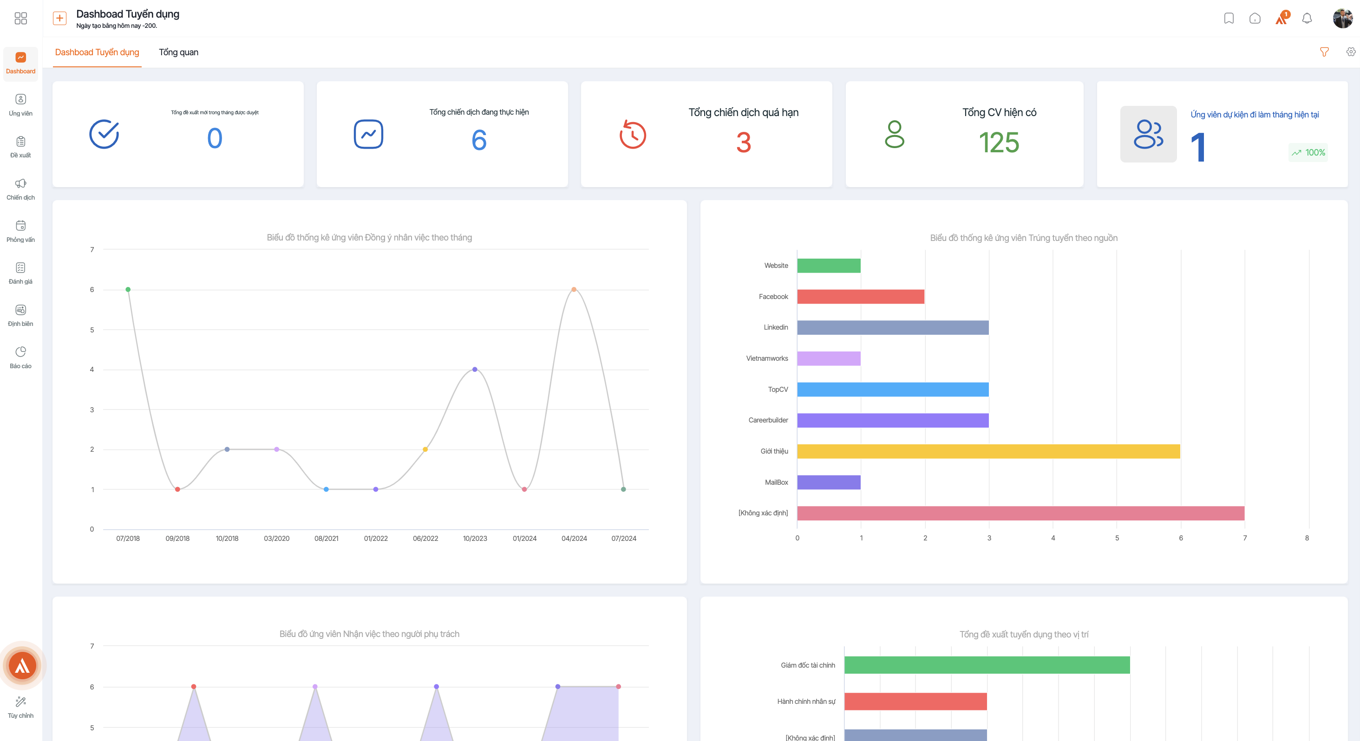Image resolution: width=1360 pixels, height=741 pixels.
Task: Click the Tùy chỉnh magic wand icon
Action: tap(20, 702)
